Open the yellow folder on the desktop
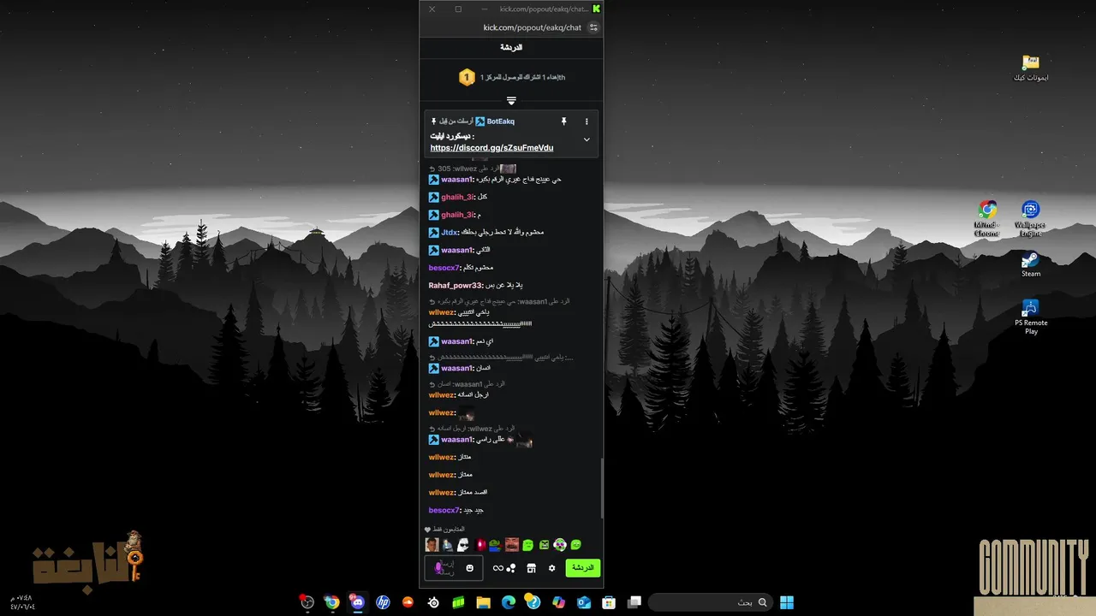The width and height of the screenshot is (1096, 616). (1031, 68)
